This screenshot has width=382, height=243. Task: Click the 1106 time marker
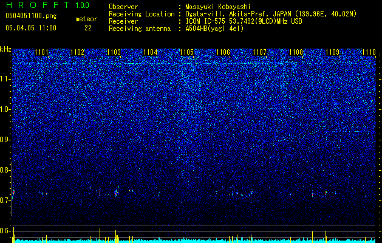pyautogui.click(x=223, y=52)
